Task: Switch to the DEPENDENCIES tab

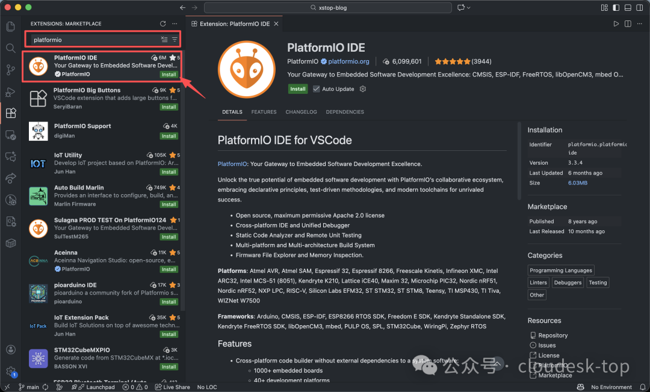Action: click(345, 112)
